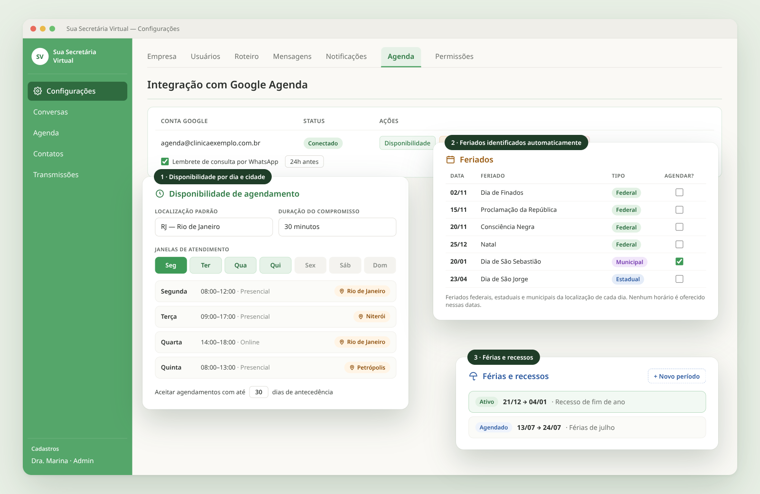Click Quarta row's Rio de Janeiro location tag
The height and width of the screenshot is (494, 760).
(x=362, y=342)
